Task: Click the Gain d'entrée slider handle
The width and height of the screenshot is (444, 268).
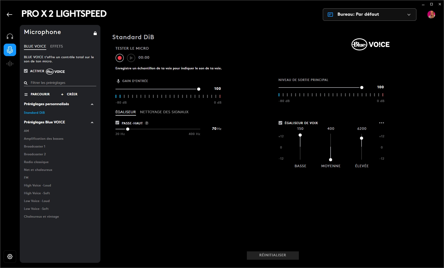Action: click(199, 89)
